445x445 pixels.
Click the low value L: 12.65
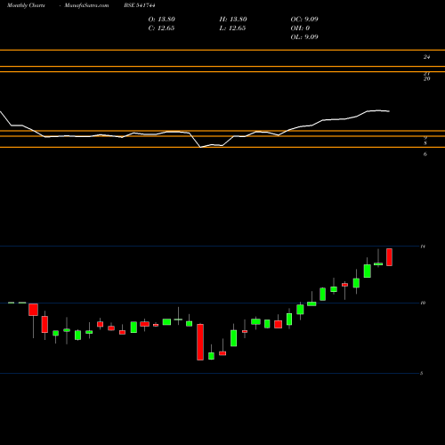tap(232, 28)
